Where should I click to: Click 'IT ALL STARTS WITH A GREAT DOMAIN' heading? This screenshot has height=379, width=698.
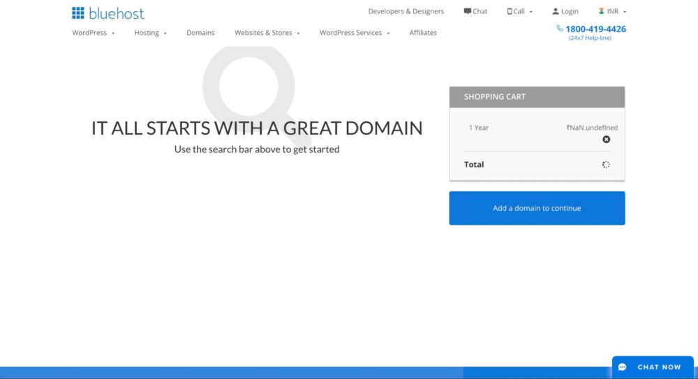[257, 128]
